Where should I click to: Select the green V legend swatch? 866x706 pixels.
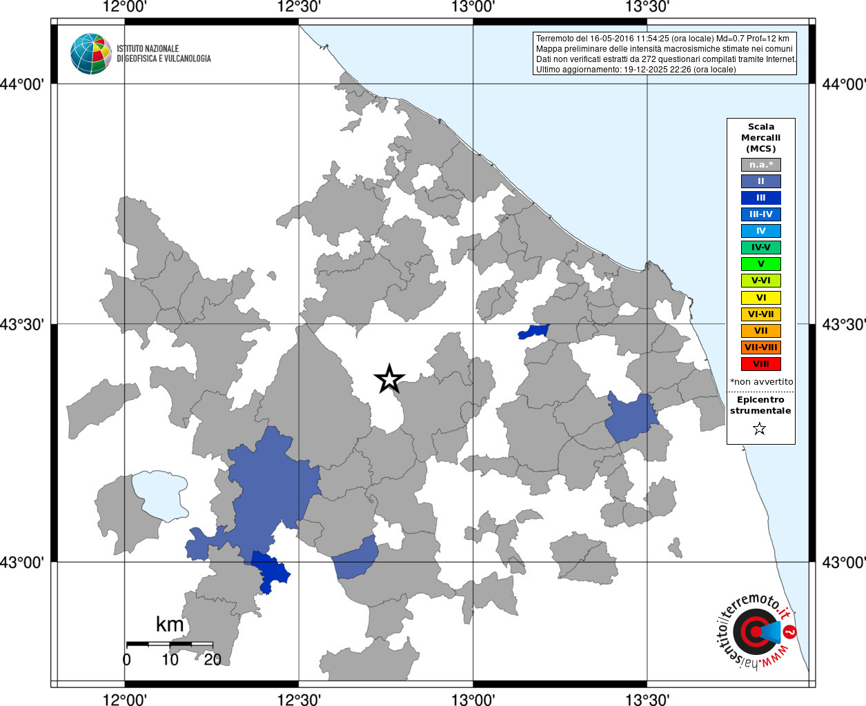click(760, 264)
